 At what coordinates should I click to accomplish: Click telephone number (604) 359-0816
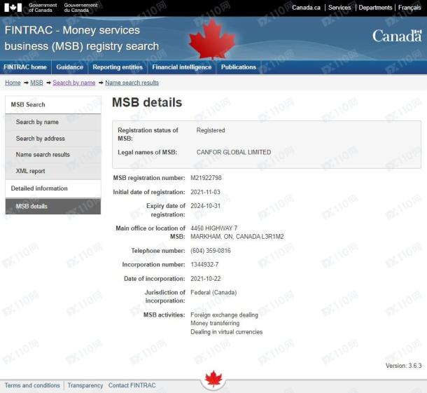tap(211, 251)
